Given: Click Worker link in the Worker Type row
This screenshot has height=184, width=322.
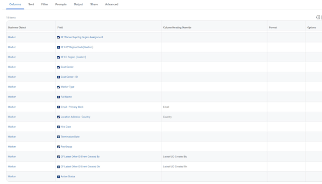Looking at the screenshot, I should tap(12, 87).
